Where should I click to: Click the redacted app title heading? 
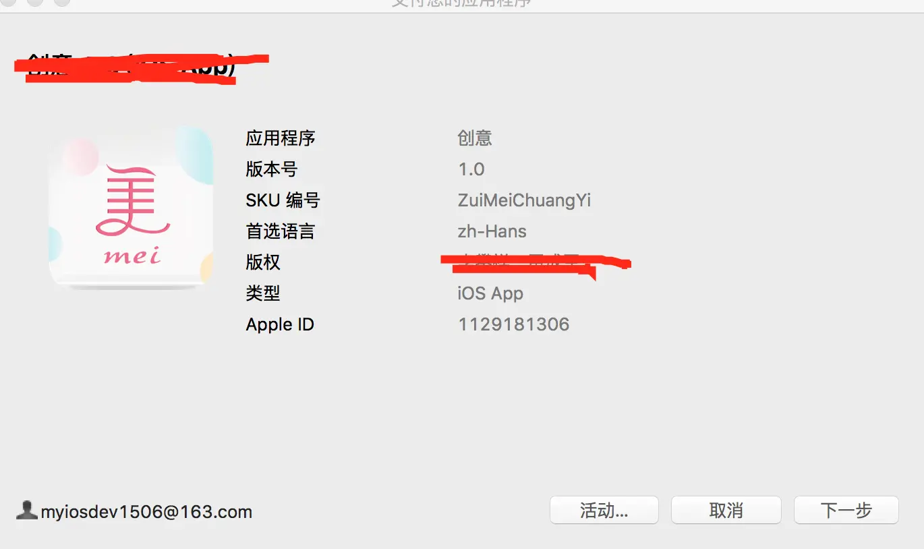142,67
